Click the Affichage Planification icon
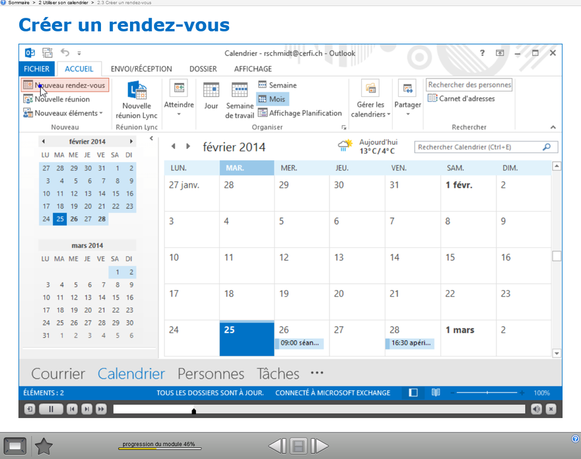The image size is (581, 459). (x=263, y=113)
